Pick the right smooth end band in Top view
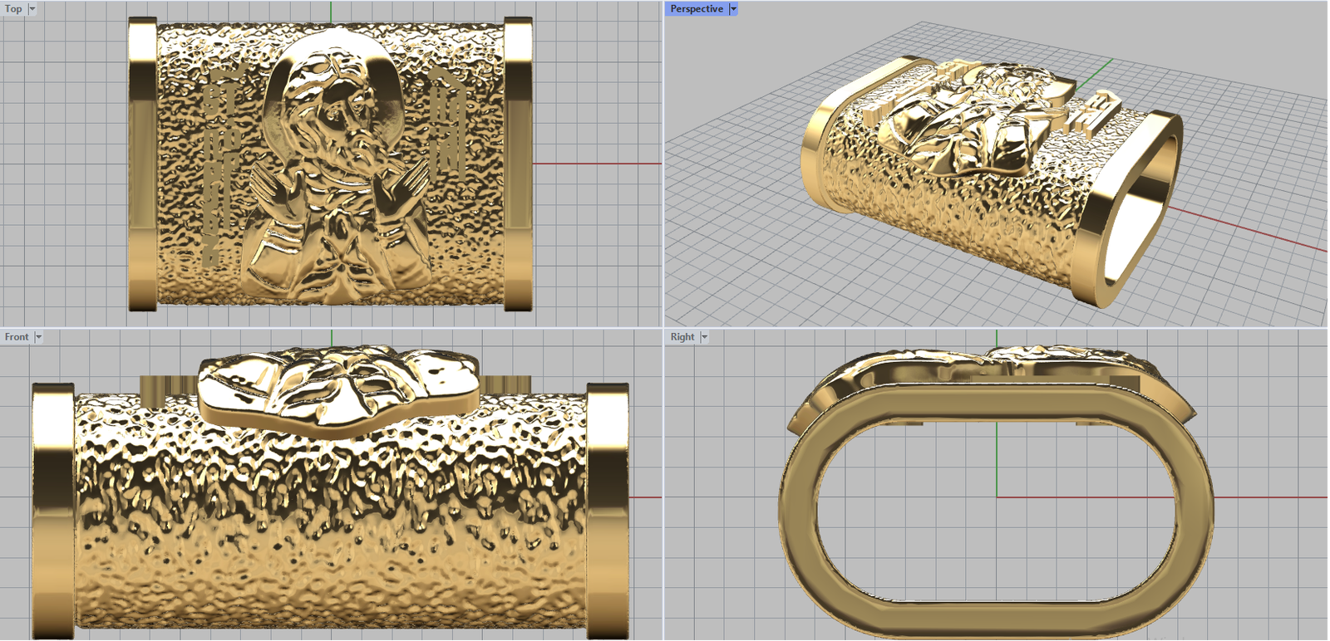Image resolution: width=1330 pixels, height=641 pixels. pos(518,164)
